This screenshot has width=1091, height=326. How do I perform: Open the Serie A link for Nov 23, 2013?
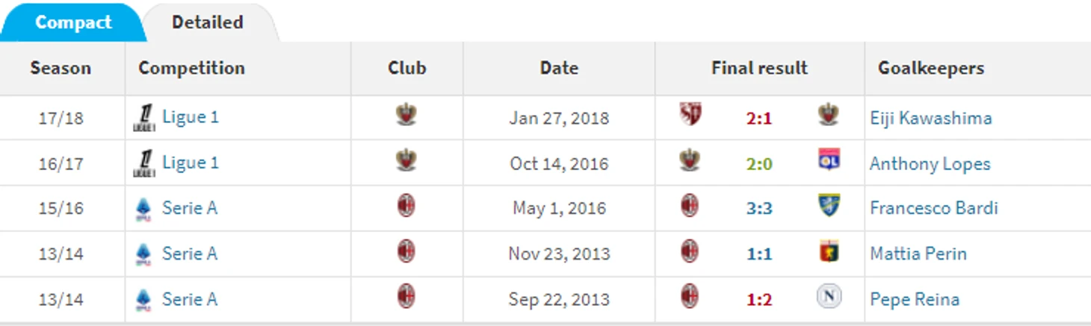click(x=190, y=254)
